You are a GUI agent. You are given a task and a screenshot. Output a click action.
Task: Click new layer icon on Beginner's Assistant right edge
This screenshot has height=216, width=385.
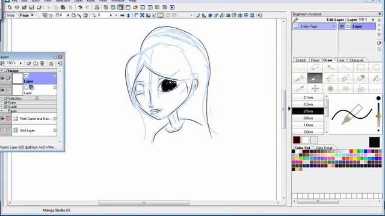click(379, 43)
